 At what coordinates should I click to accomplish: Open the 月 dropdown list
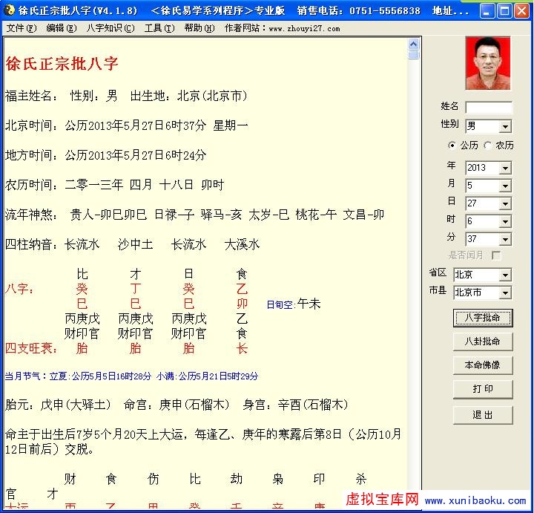click(x=505, y=186)
